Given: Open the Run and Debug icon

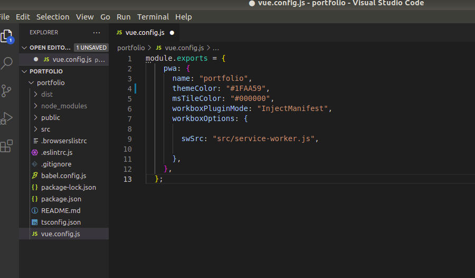Looking at the screenshot, I should point(6,118).
